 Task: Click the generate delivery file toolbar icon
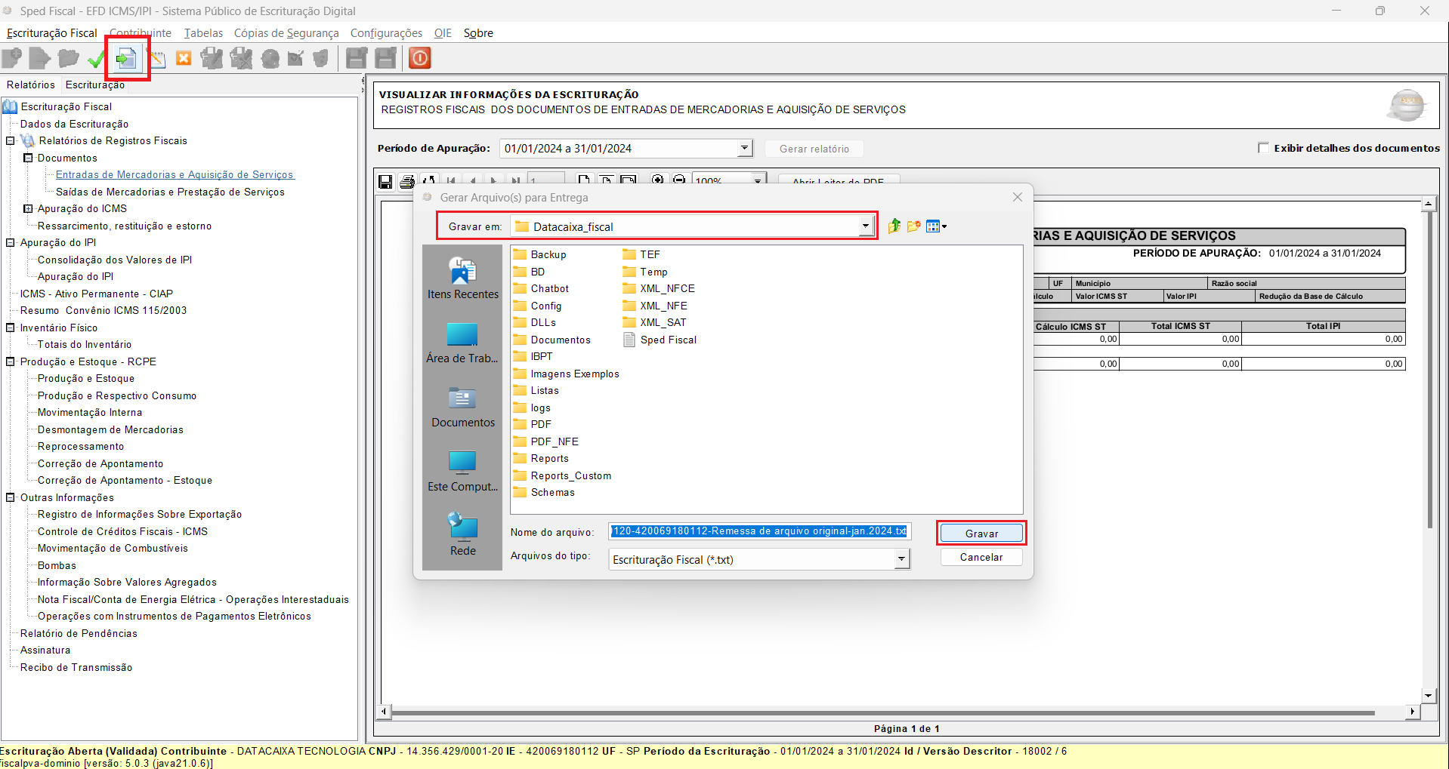(126, 58)
